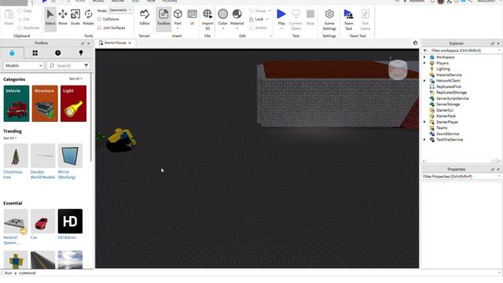Select ServerScriptService in Explorer
503x283 pixels.
pos(453,98)
